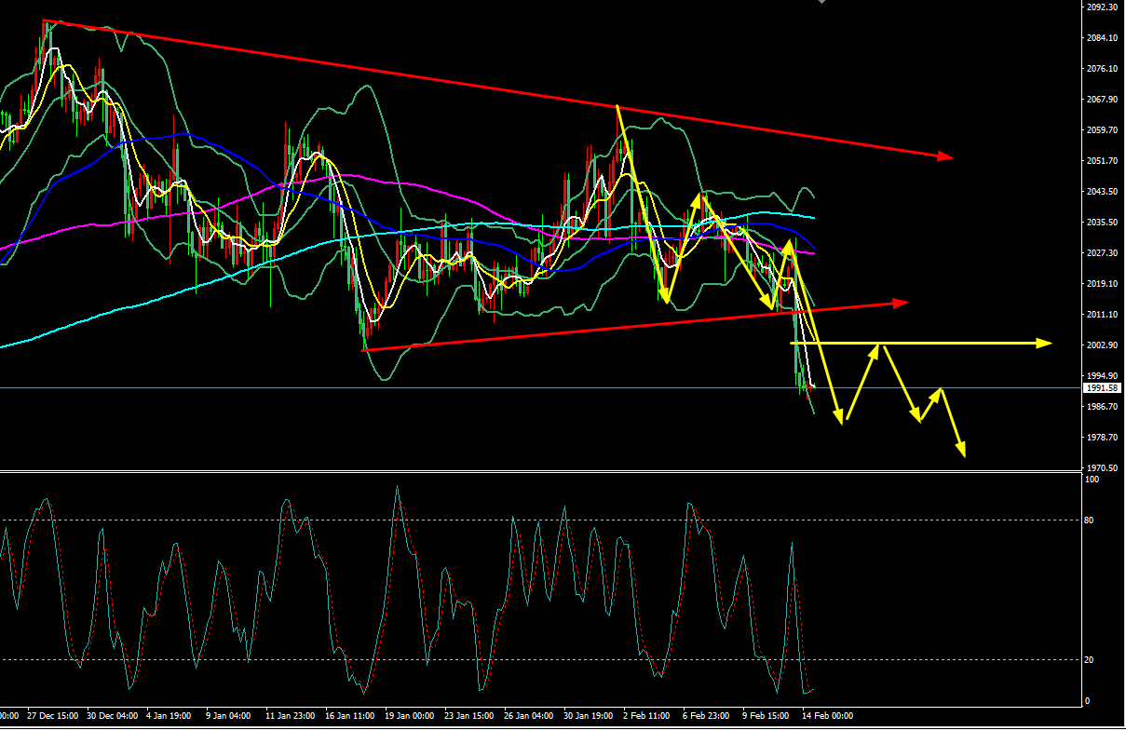The height and width of the screenshot is (730, 1126).
Task: Click the stochastic 100 scale label
Action: coord(1092,480)
